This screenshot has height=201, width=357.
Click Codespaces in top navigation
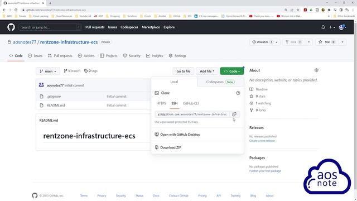129,27
